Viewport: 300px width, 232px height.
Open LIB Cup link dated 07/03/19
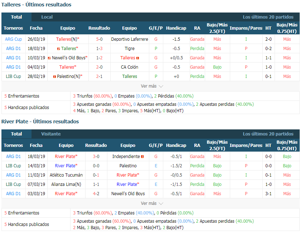coord(13,184)
